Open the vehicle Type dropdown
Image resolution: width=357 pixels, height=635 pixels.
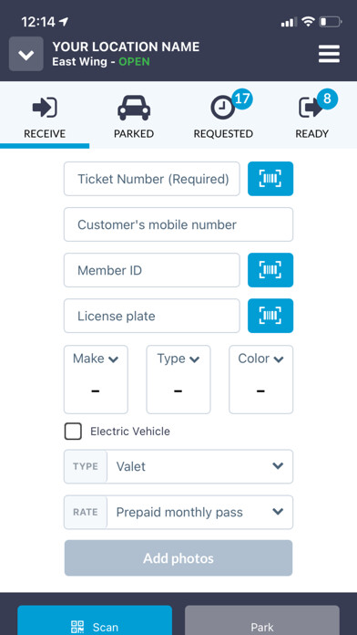[x=178, y=380]
